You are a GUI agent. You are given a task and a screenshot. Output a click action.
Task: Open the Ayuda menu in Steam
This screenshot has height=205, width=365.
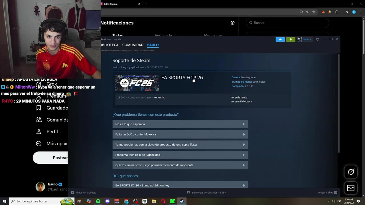[117, 39]
